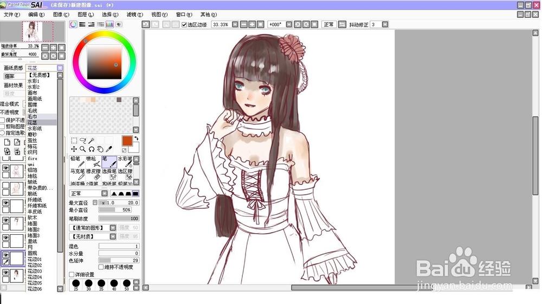Open the 画纸质感 texture dropdown
The width and height of the screenshot is (542, 304).
point(60,68)
